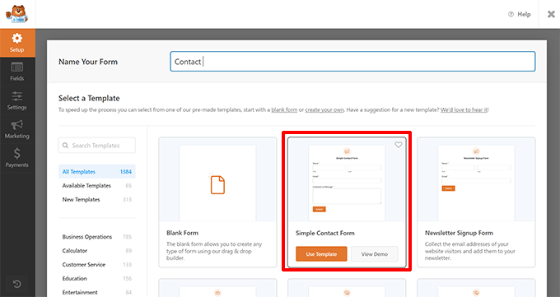Select the Simple Contact Form preview thumbnail
The image size is (560, 297).
(x=347, y=180)
